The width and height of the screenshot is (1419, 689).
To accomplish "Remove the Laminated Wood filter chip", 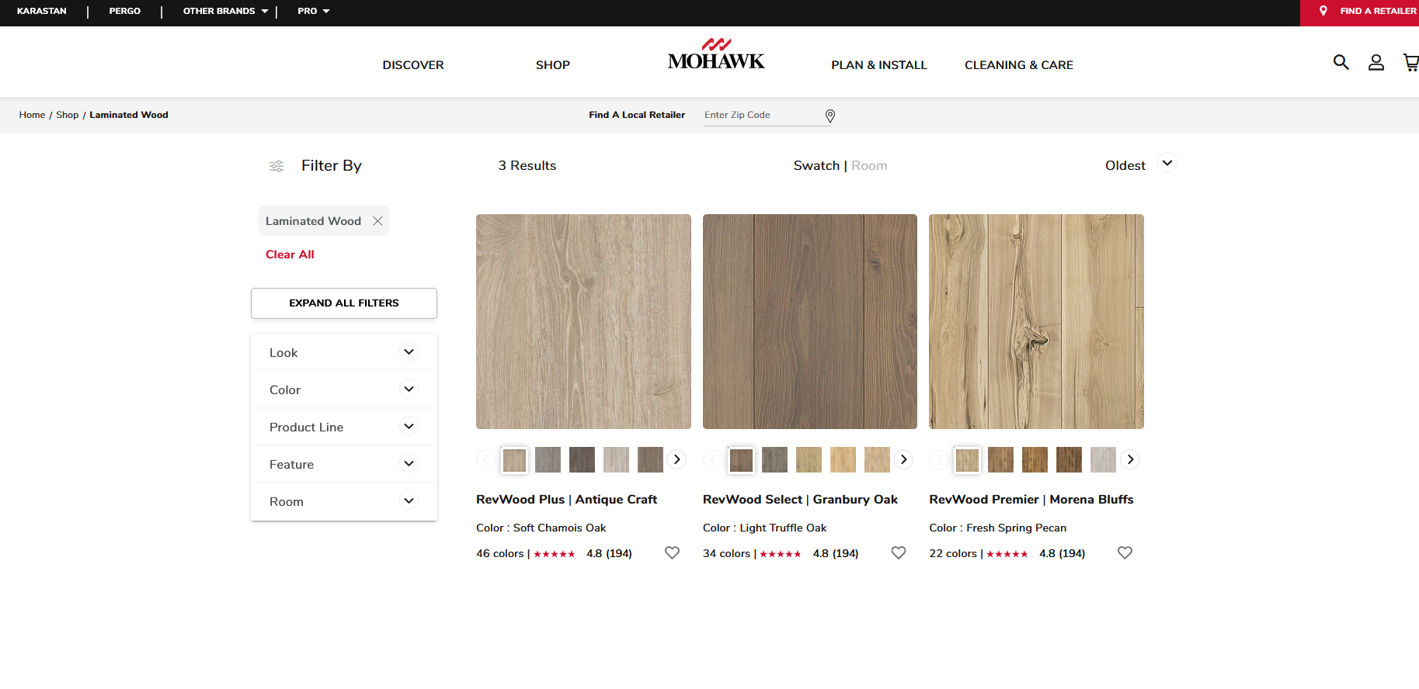I will pyautogui.click(x=377, y=221).
